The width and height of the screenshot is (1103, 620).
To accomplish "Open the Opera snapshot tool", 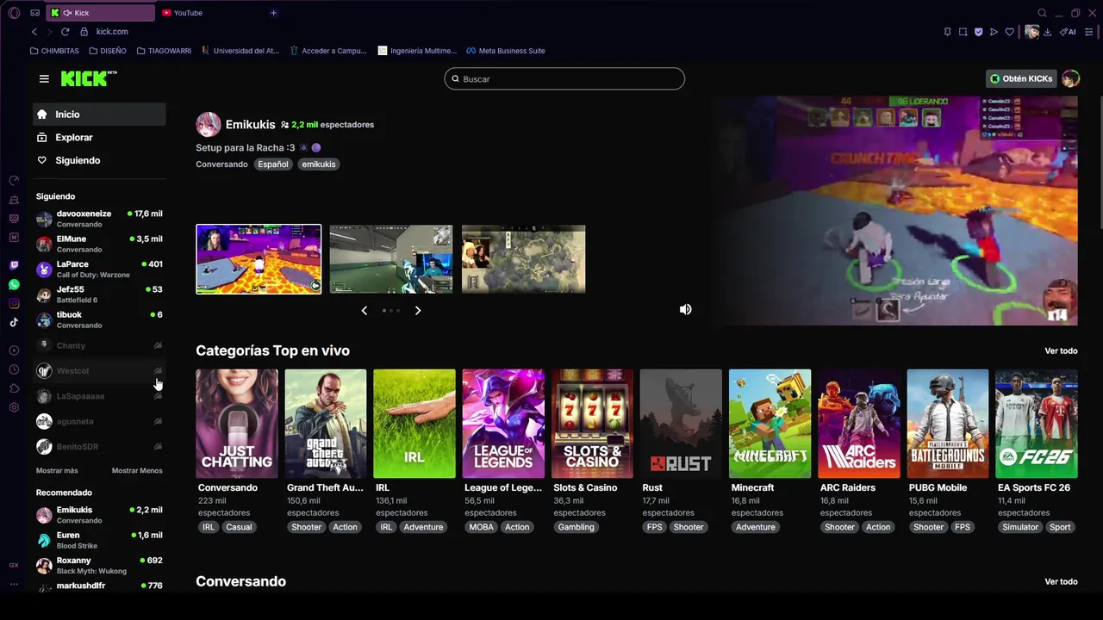I will [963, 32].
